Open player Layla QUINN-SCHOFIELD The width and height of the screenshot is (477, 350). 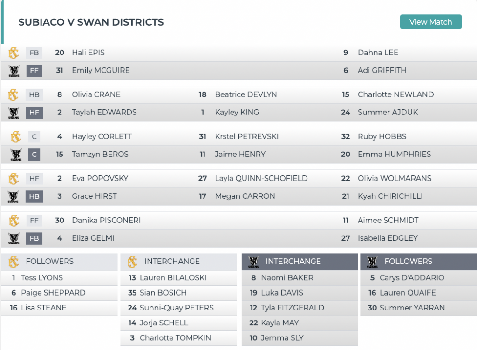point(261,178)
